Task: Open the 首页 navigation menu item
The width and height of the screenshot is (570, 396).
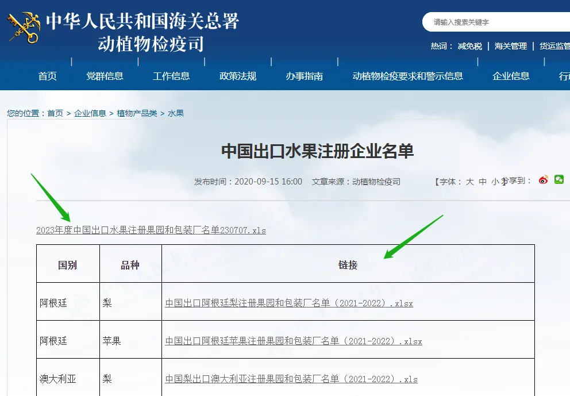Action: tap(47, 75)
